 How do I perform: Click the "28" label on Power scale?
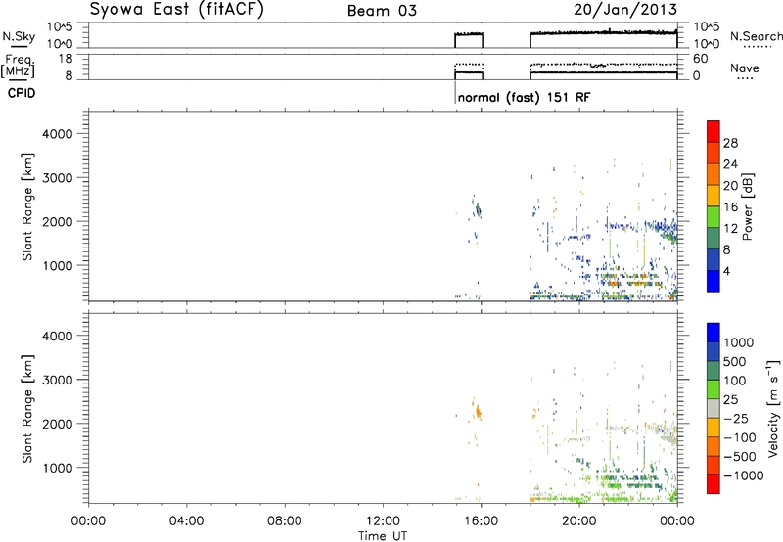(x=730, y=143)
